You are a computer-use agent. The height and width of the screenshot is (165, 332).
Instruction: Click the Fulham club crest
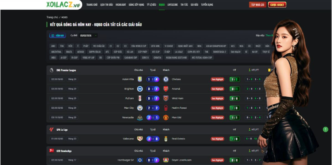(x=140, y=98)
